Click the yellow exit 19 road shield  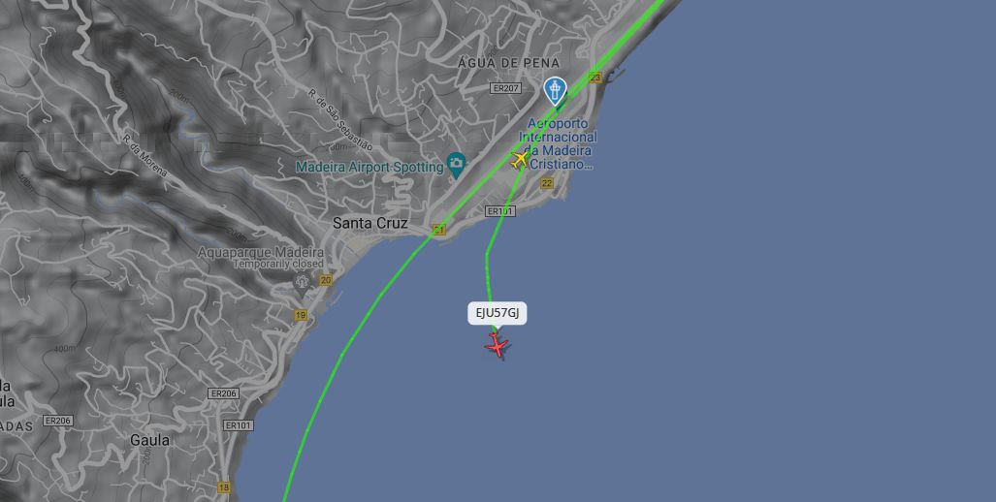(301, 315)
